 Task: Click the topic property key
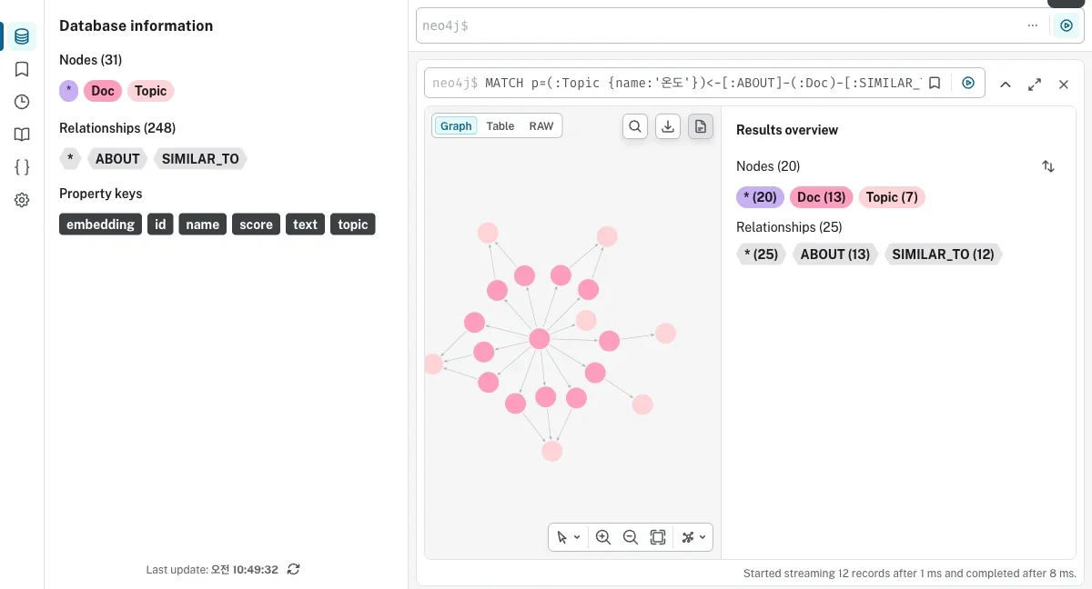click(x=353, y=225)
